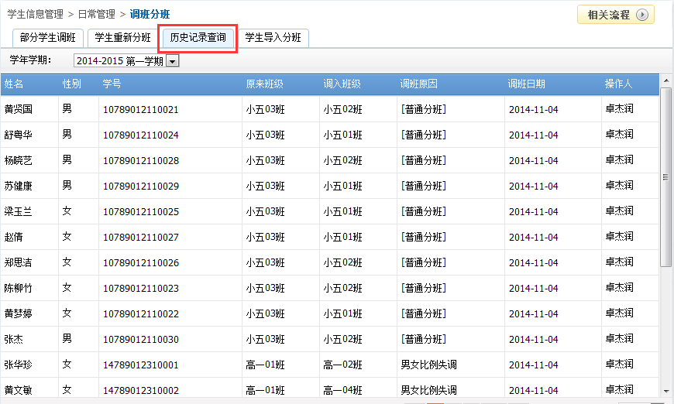
Task: Click 学年学期 label
Action: 30,60
